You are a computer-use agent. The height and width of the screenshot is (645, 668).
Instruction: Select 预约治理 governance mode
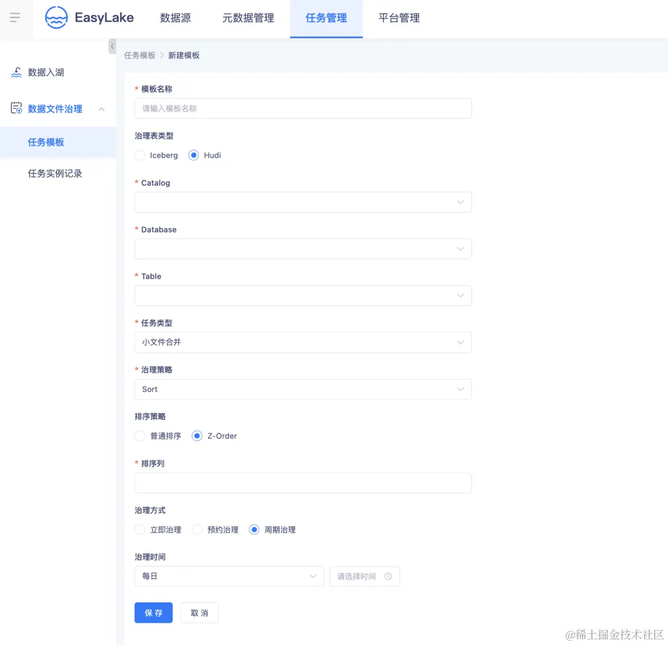point(197,529)
